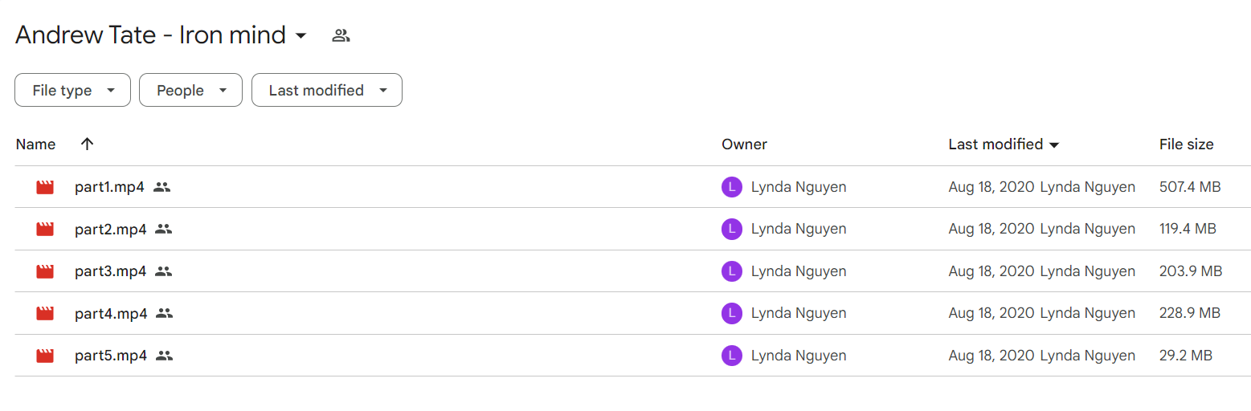
Task: Click the 507.4 MB file size
Action: [x=1190, y=187]
